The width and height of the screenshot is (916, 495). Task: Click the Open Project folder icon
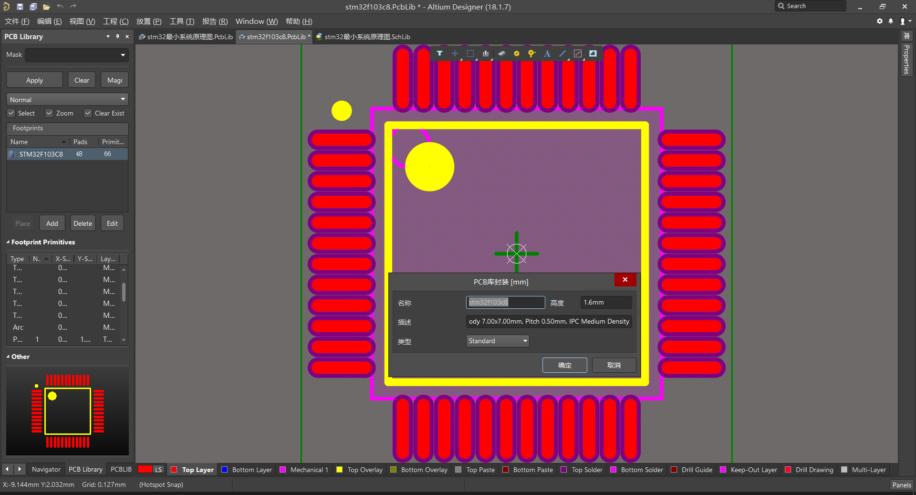pyautogui.click(x=46, y=7)
